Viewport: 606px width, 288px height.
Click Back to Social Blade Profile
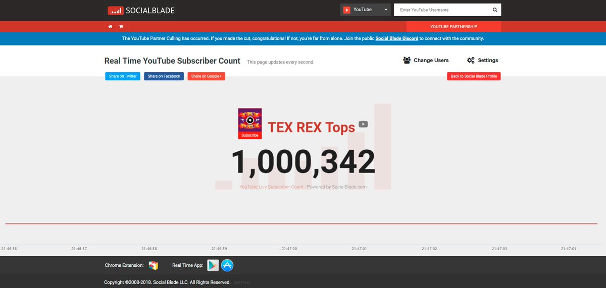[474, 76]
